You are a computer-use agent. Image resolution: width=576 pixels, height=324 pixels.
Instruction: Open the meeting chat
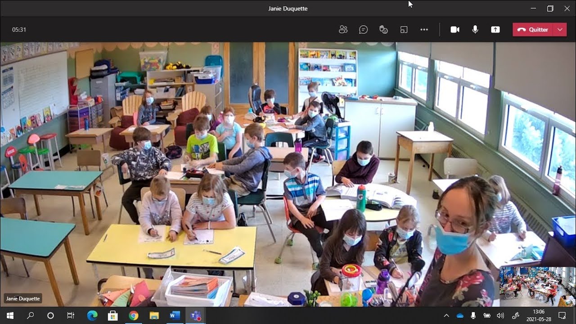[x=363, y=30]
